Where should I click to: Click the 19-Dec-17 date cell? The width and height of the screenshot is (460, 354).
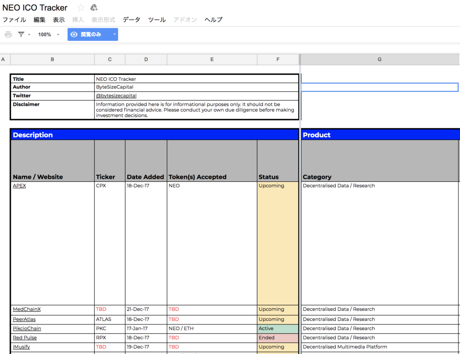[x=146, y=347]
